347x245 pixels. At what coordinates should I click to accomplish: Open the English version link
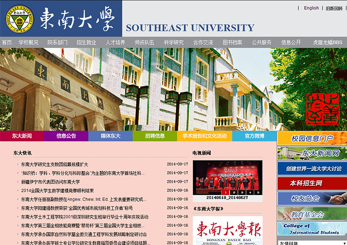tap(311, 8)
